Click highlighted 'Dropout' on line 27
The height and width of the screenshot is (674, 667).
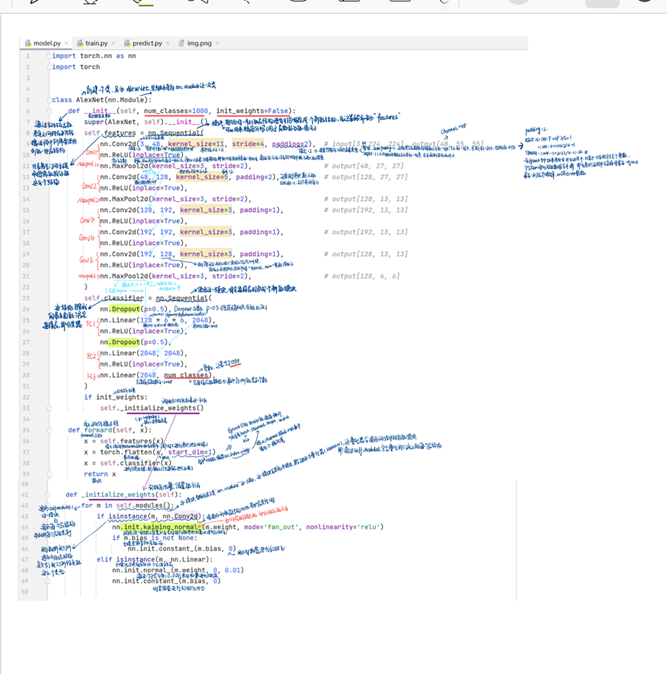coord(126,342)
